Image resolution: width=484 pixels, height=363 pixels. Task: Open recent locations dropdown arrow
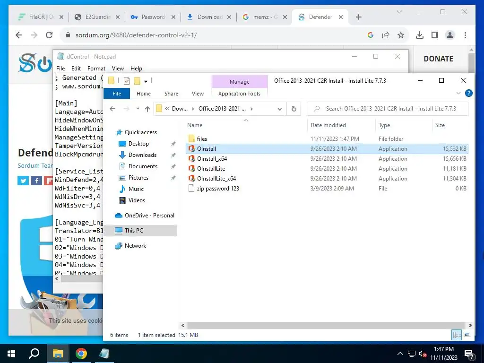point(138,109)
